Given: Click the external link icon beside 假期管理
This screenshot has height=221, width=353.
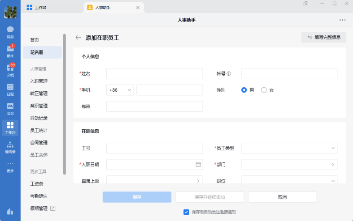Looking at the screenshot, I should (x=52, y=208).
